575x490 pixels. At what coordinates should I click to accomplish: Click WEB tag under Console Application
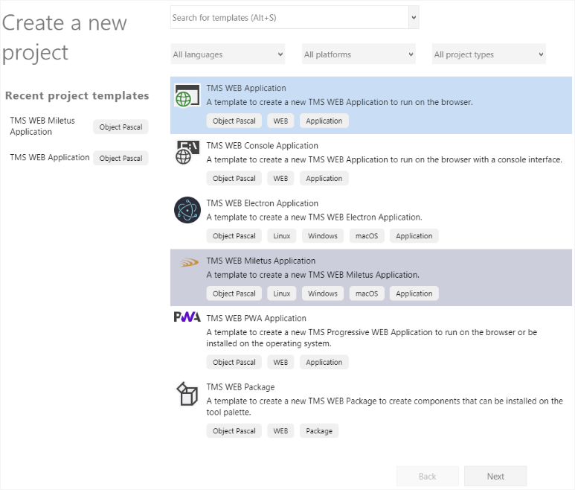(280, 179)
